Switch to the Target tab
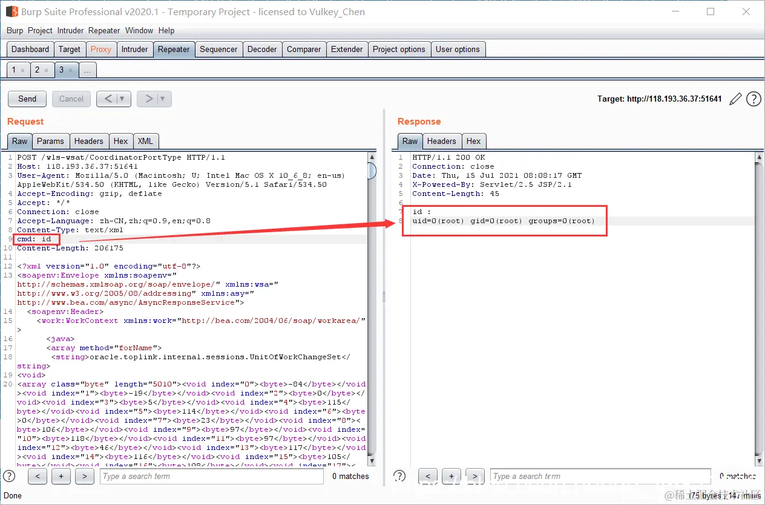Image resolution: width=765 pixels, height=505 pixels. (70, 50)
